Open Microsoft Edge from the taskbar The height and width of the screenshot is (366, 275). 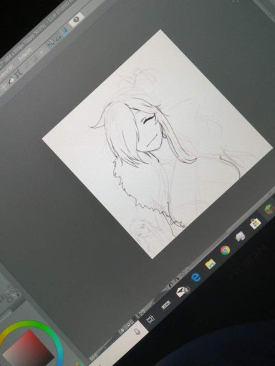coord(196,277)
